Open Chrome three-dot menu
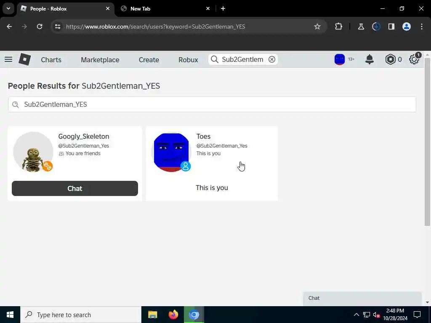This screenshot has height=323, width=431. 422,26
